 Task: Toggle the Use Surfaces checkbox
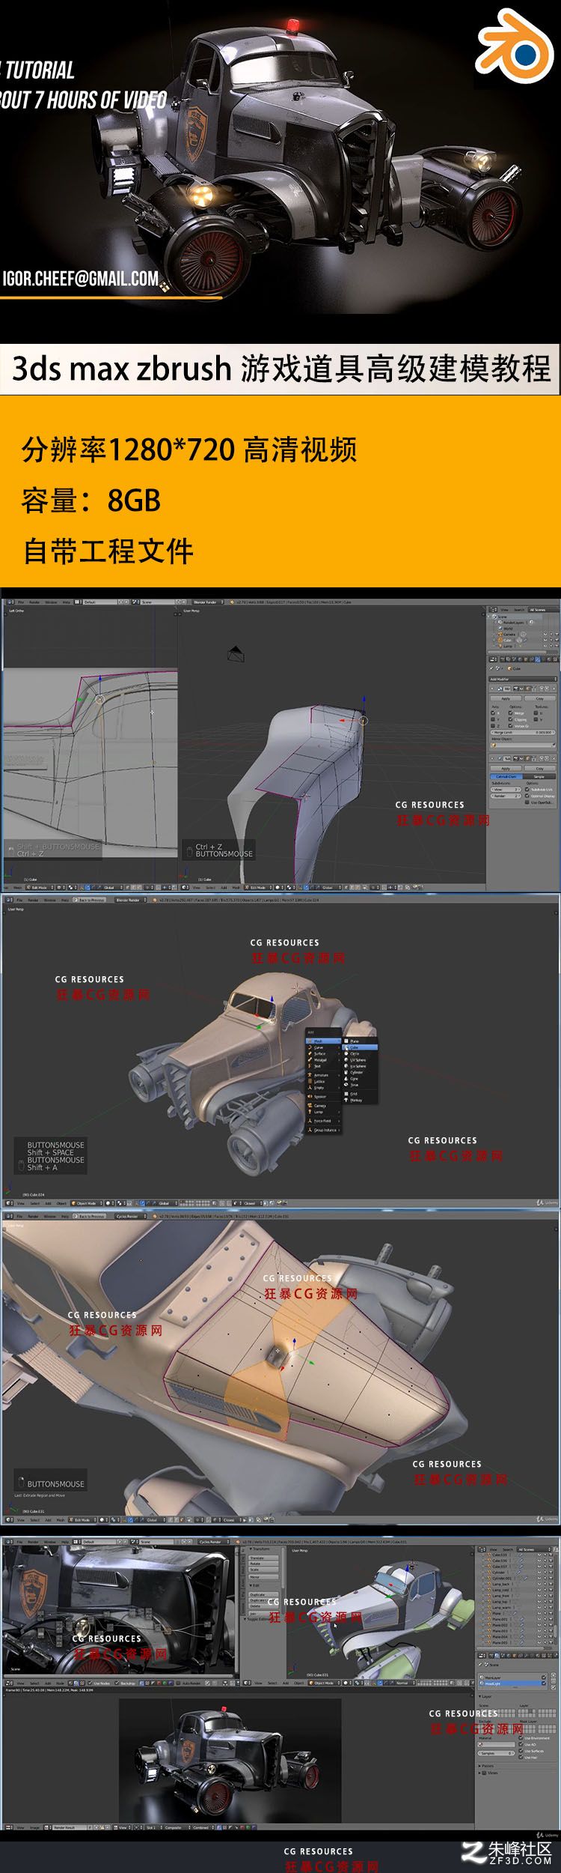(x=521, y=1750)
